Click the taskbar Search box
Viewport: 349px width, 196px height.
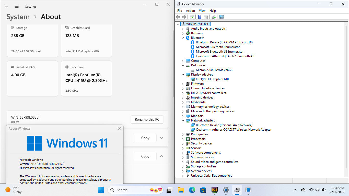(130, 190)
